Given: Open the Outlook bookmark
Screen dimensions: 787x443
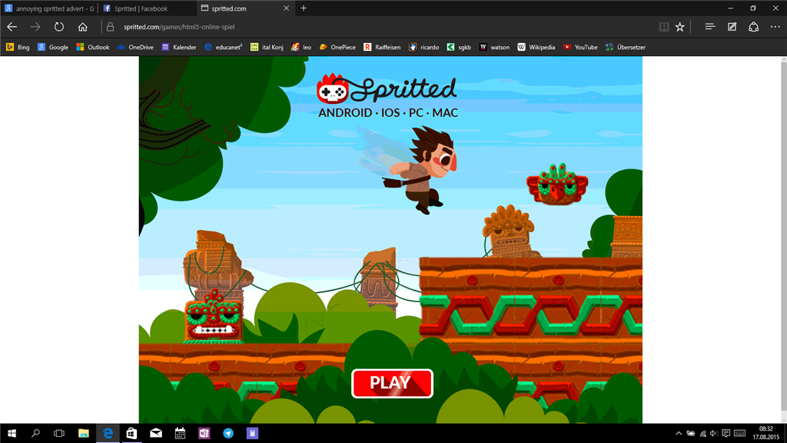Looking at the screenshot, I should 93,47.
